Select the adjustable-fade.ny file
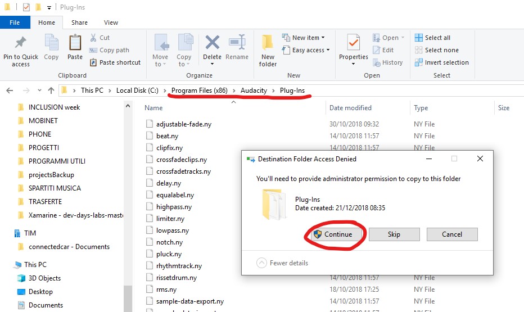524x312 pixels. pyautogui.click(x=183, y=124)
